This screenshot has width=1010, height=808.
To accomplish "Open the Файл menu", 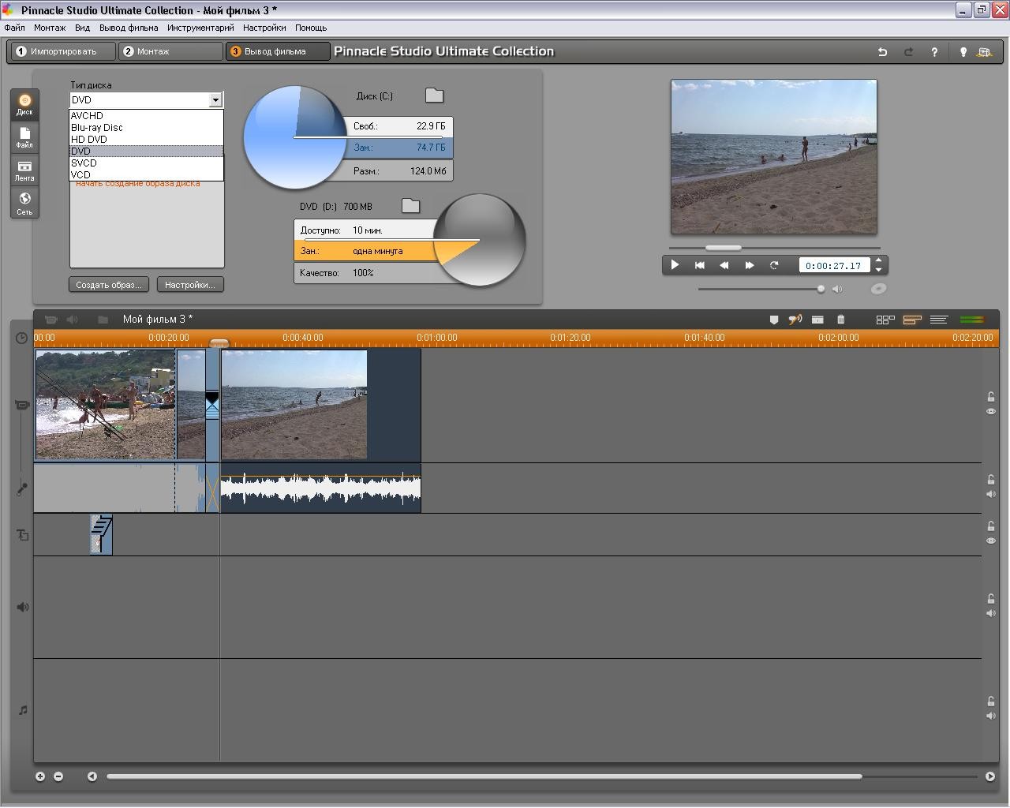I will pyautogui.click(x=14, y=28).
